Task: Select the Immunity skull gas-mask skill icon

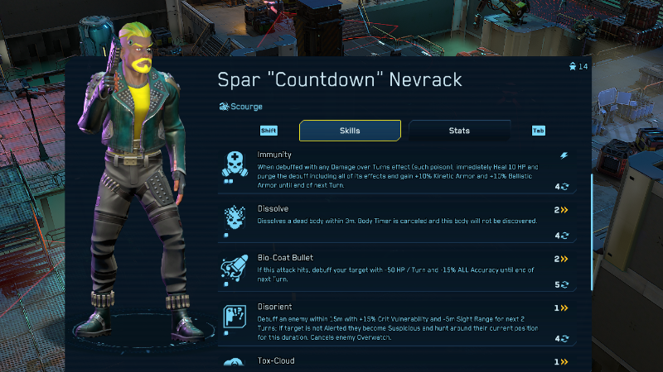Action: coord(235,164)
